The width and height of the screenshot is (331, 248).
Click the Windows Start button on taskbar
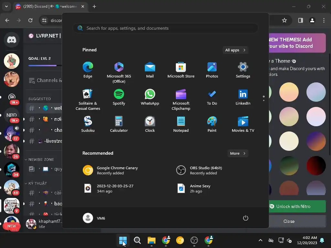point(123,240)
